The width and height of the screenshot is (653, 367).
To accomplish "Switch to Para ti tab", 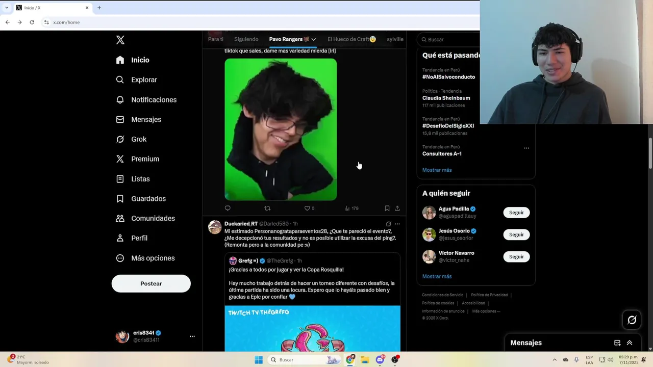I will click(x=215, y=39).
